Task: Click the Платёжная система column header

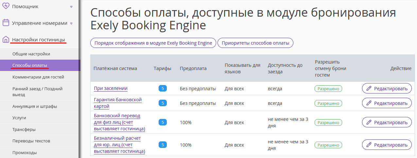Action: (115, 68)
